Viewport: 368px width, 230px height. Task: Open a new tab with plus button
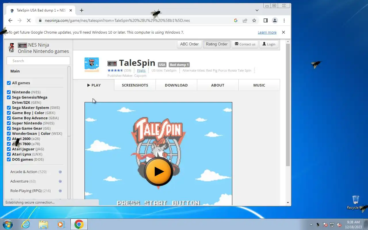tap(82, 10)
